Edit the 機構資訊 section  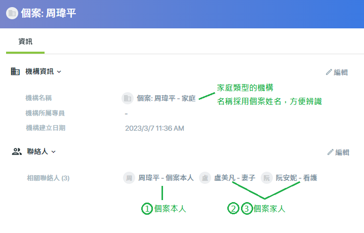pos(337,72)
